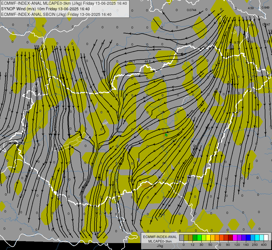Click the legend tick label 160
The height and width of the screenshot is (250, 272).
click(x=246, y=245)
